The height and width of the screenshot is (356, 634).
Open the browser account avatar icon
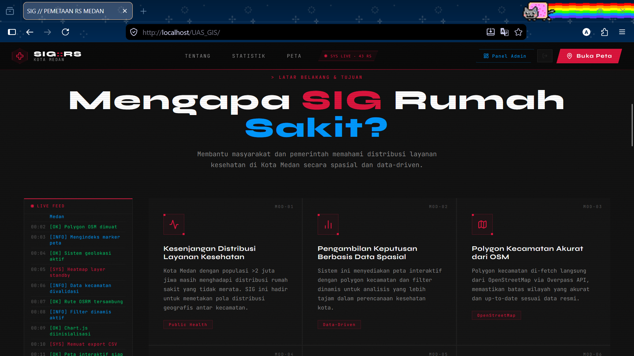point(586,32)
